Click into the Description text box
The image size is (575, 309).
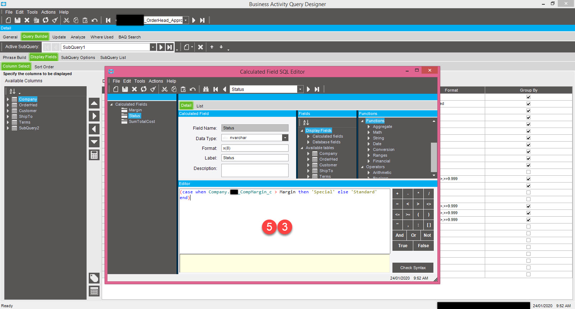[255, 170]
